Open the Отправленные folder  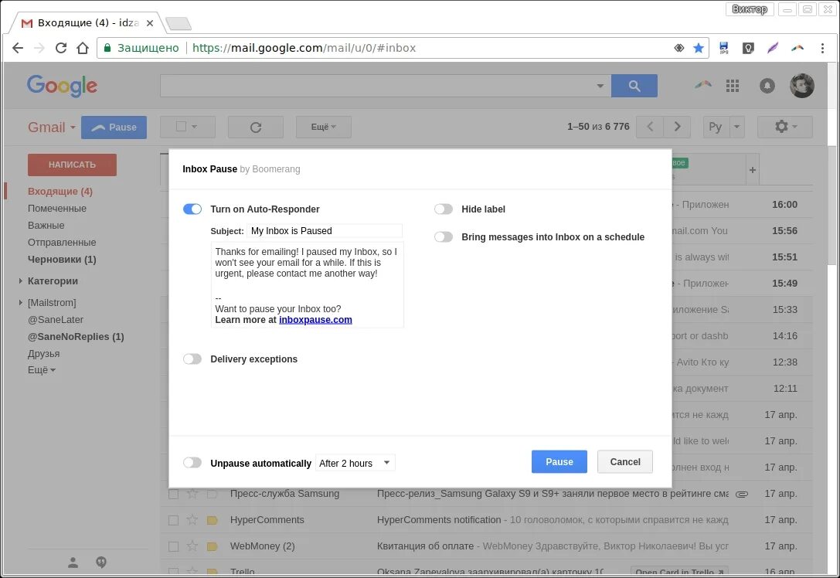62,243
